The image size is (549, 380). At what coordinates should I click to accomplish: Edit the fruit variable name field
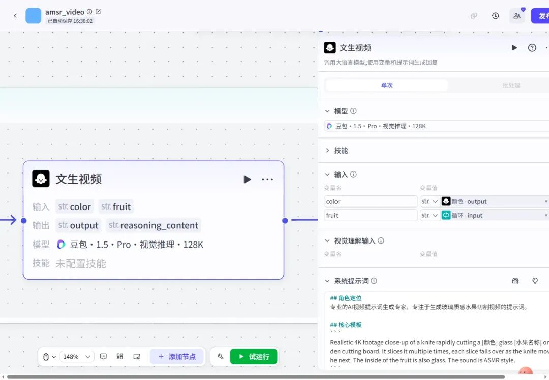(371, 215)
